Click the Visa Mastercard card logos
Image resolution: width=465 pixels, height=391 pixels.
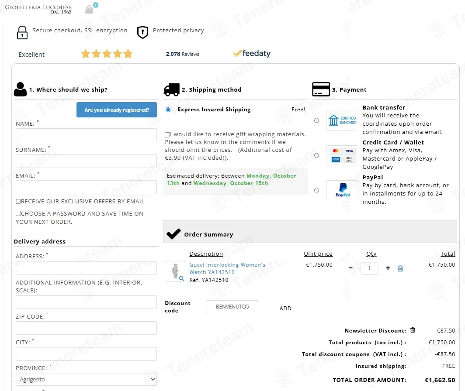pyautogui.click(x=342, y=155)
